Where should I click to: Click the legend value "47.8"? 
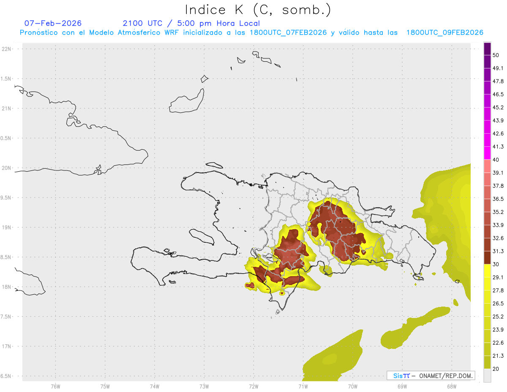tap(498, 82)
